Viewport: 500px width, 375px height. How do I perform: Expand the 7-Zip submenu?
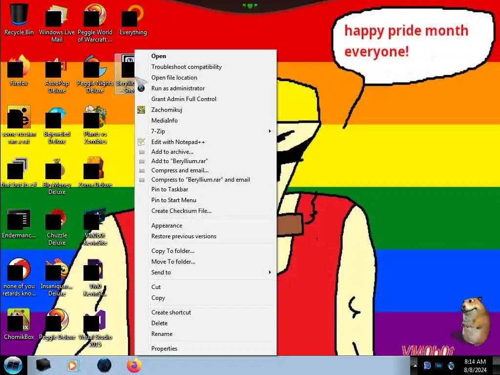coord(206,131)
